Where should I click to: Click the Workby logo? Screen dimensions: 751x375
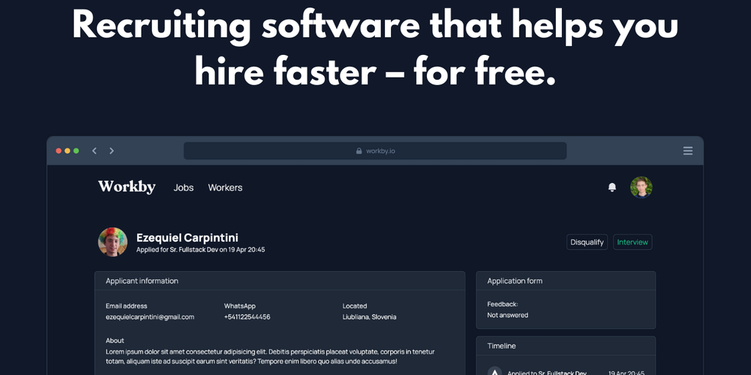(127, 187)
